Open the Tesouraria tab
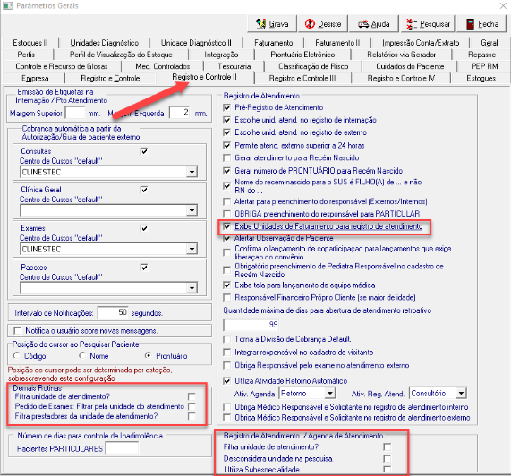The width and height of the screenshot is (511, 476). click(x=234, y=66)
